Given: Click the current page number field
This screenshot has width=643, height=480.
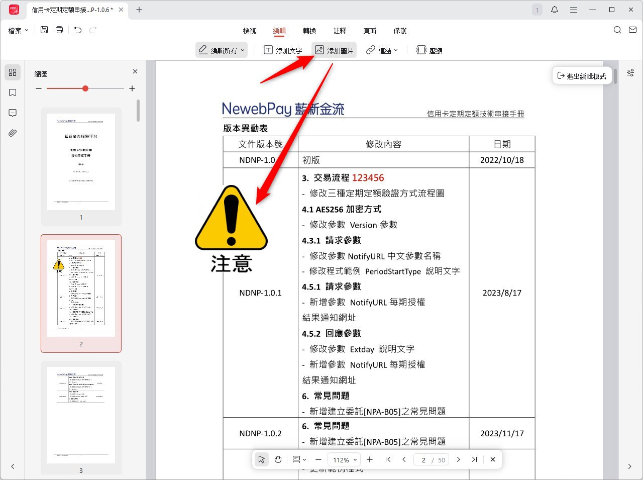Looking at the screenshot, I should (423, 459).
